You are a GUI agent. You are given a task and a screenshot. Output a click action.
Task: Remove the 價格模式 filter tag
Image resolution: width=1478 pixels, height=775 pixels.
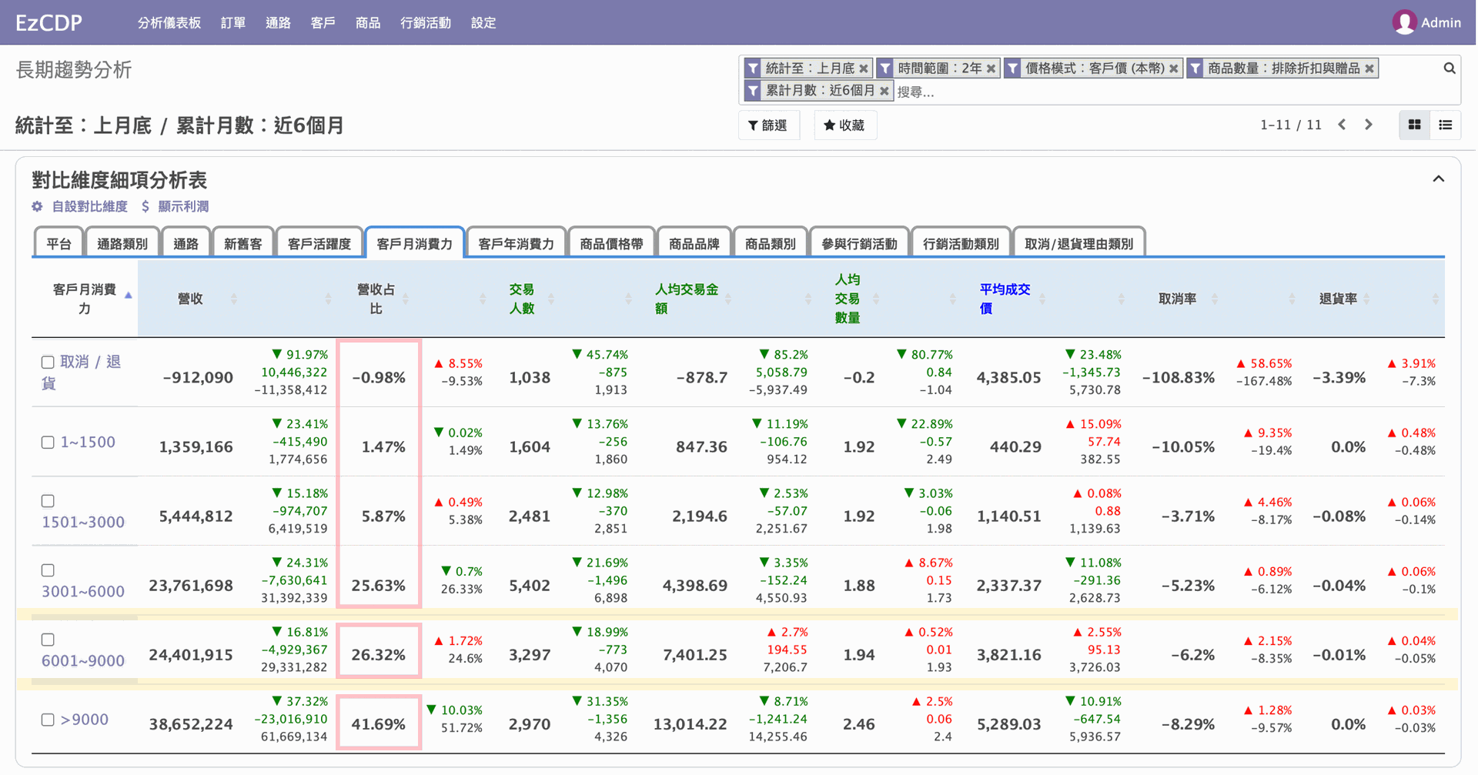coord(1173,68)
